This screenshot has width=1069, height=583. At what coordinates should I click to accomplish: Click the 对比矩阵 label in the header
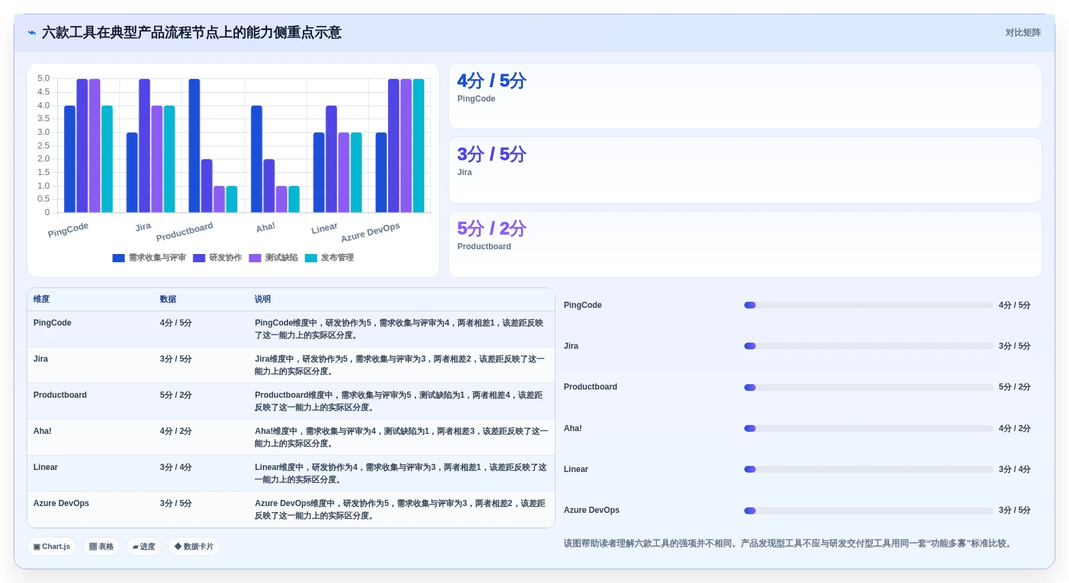[1023, 33]
